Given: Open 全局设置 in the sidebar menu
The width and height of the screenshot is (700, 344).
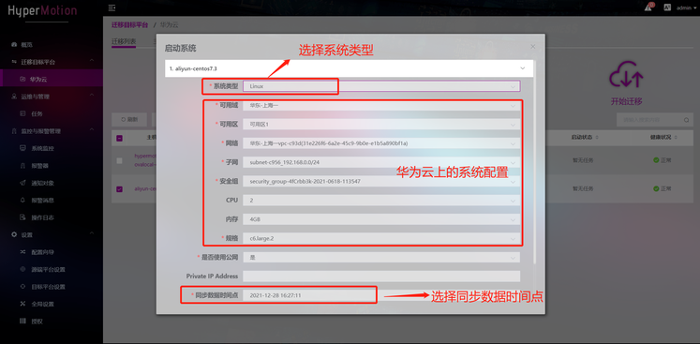Looking at the screenshot, I should point(43,305).
